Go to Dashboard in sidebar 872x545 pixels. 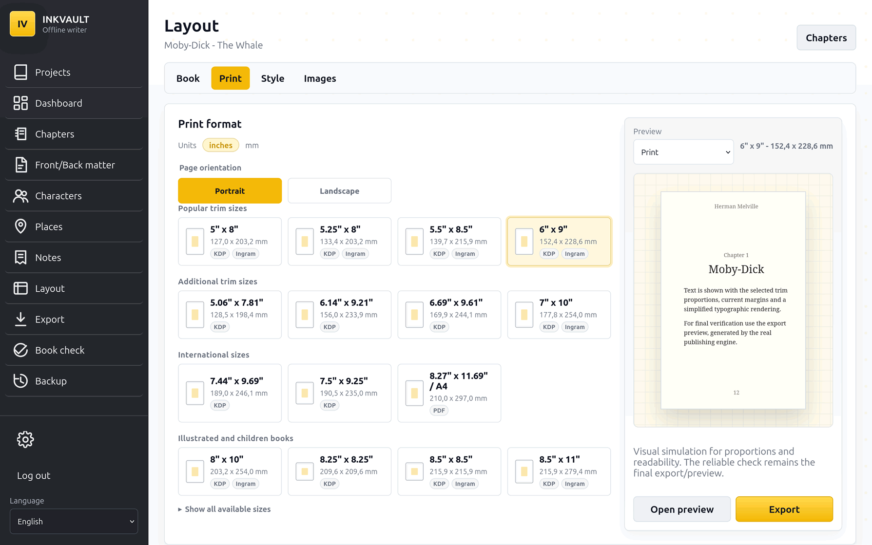tap(74, 103)
